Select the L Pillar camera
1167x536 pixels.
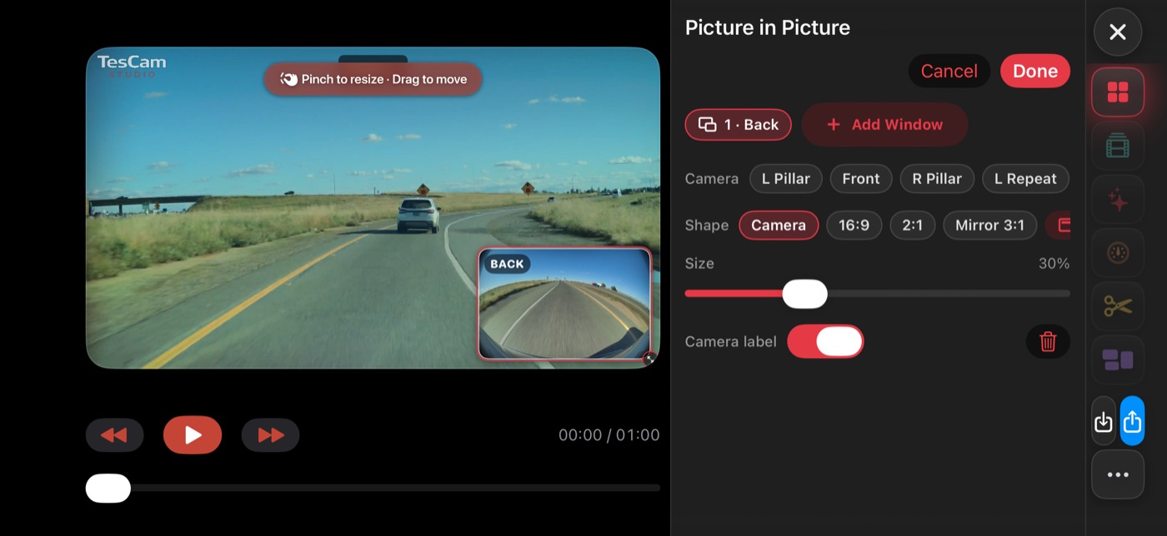tap(786, 178)
